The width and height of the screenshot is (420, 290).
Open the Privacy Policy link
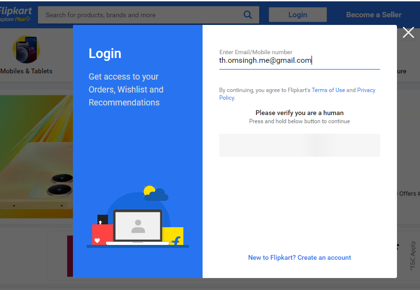[x=366, y=90]
